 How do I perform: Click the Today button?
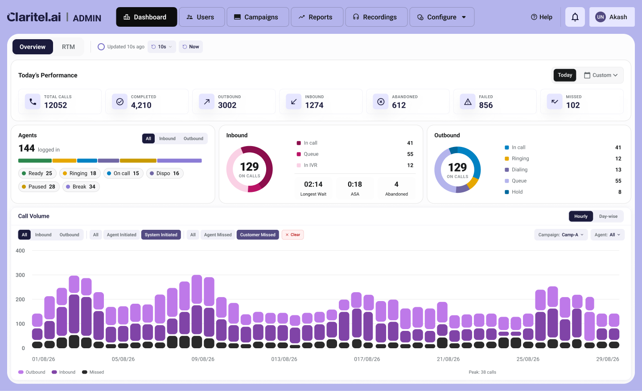coord(565,75)
